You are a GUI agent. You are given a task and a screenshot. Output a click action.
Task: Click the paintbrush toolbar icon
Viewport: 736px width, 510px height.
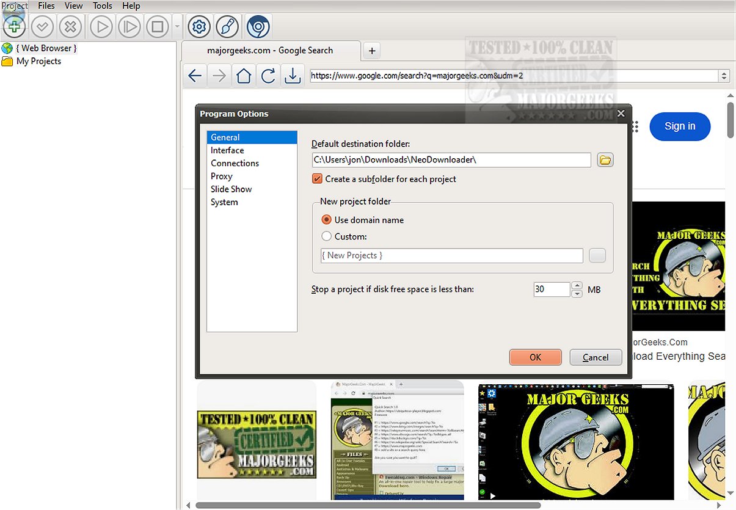coord(227,26)
